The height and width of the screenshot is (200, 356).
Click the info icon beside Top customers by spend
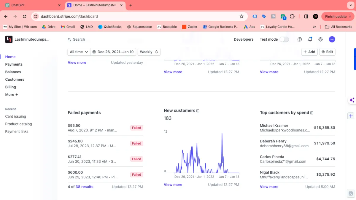[x=312, y=113]
